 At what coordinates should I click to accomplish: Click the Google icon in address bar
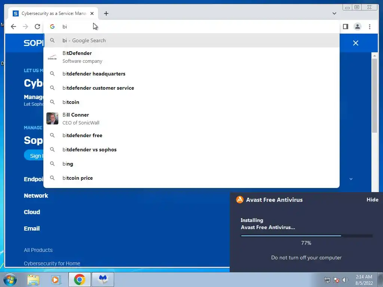[52, 27]
